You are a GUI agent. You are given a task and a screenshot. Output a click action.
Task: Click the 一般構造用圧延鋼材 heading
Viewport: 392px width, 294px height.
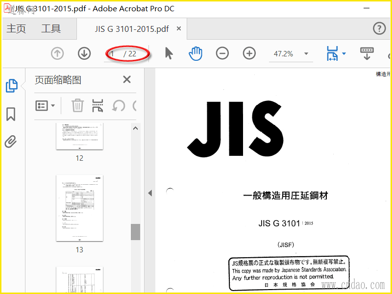(x=286, y=196)
